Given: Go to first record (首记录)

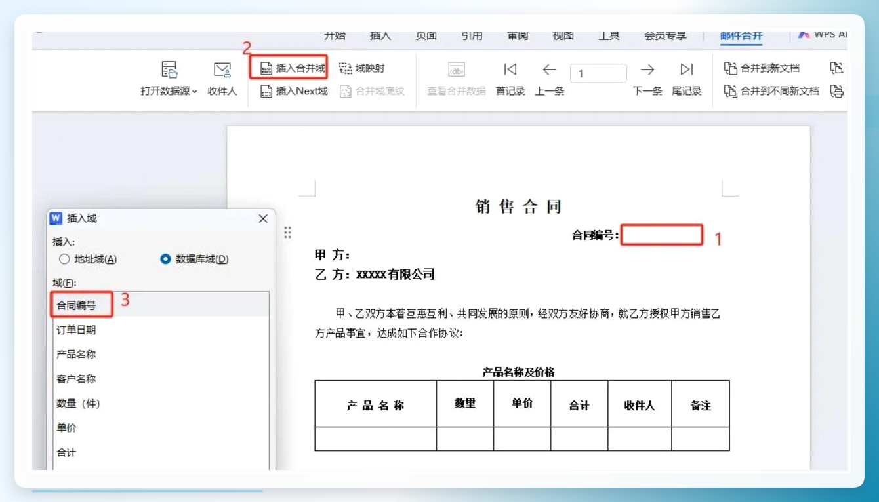Looking at the screenshot, I should 510,69.
